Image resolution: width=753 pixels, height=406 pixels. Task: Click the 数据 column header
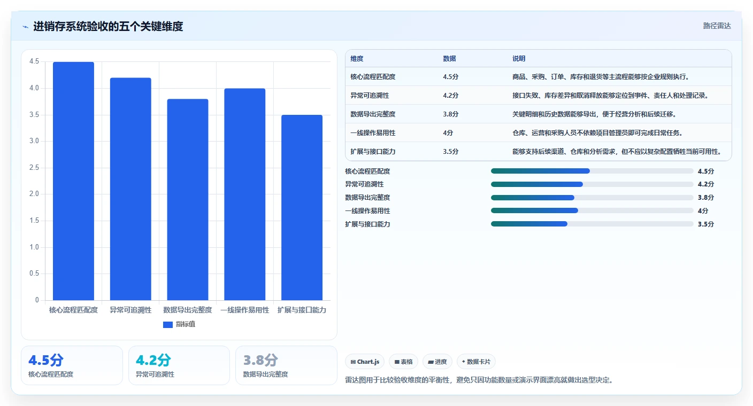[x=449, y=59]
